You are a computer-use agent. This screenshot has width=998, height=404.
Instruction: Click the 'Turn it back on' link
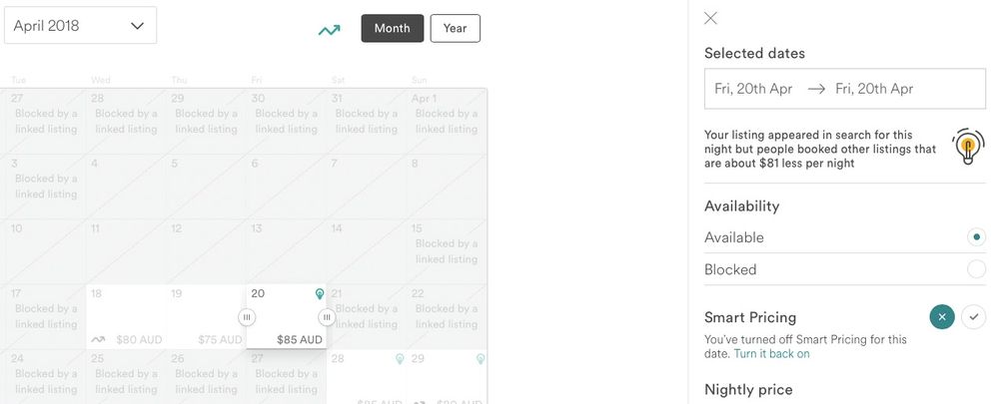[x=771, y=354]
